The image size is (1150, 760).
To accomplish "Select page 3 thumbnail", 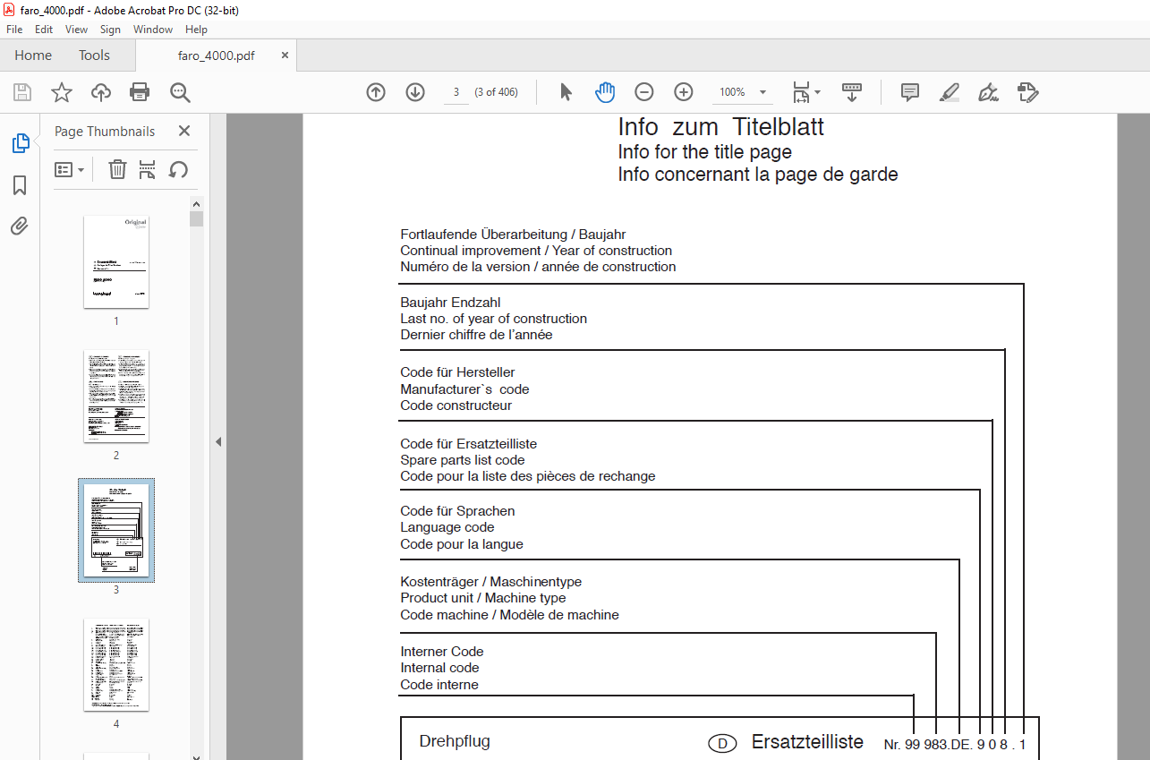I will click(x=116, y=530).
